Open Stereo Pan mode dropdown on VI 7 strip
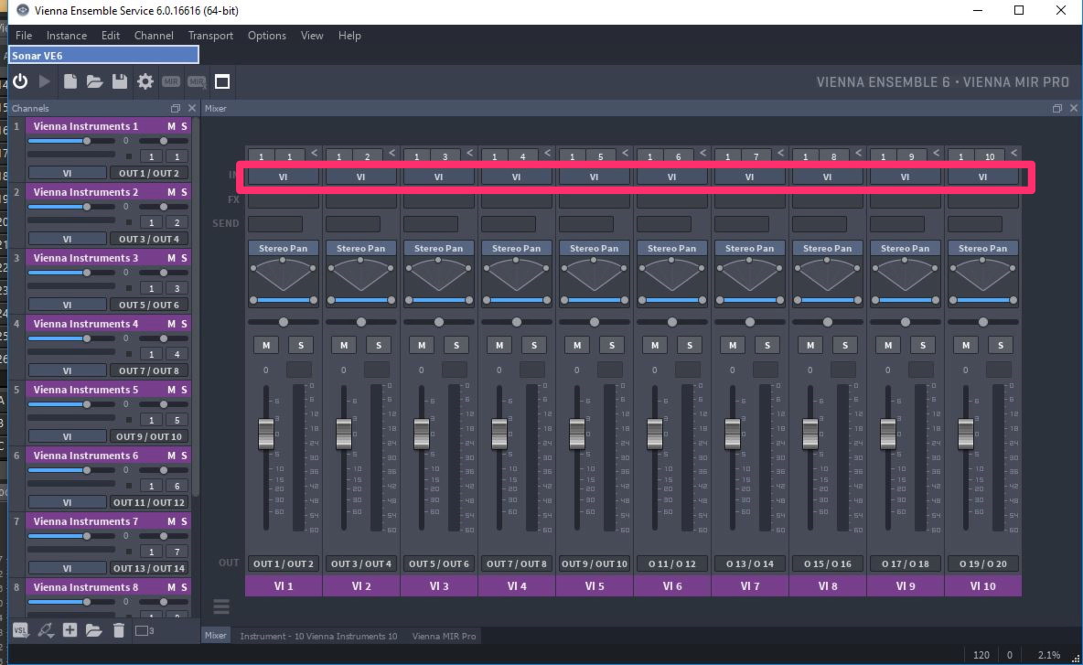Screen dimensions: 1083x665 pos(749,248)
